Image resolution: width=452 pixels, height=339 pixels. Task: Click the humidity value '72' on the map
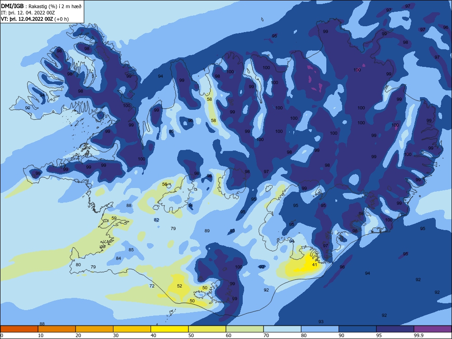coord(152,286)
